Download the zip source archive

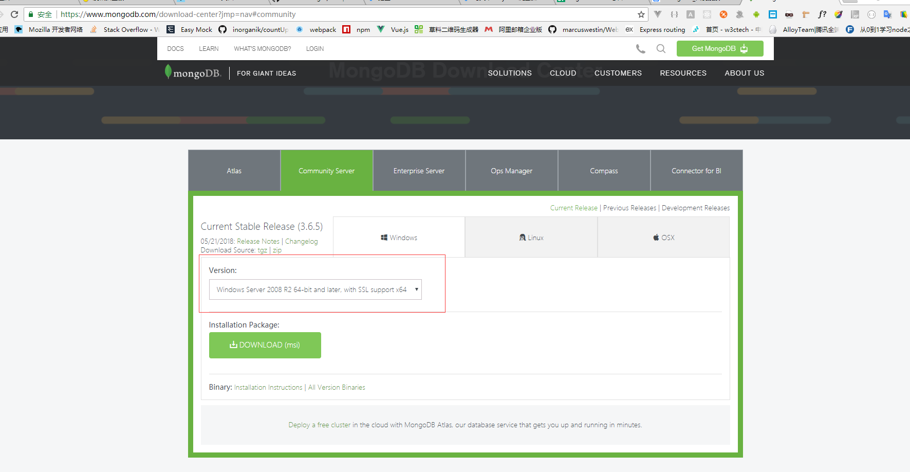click(277, 250)
